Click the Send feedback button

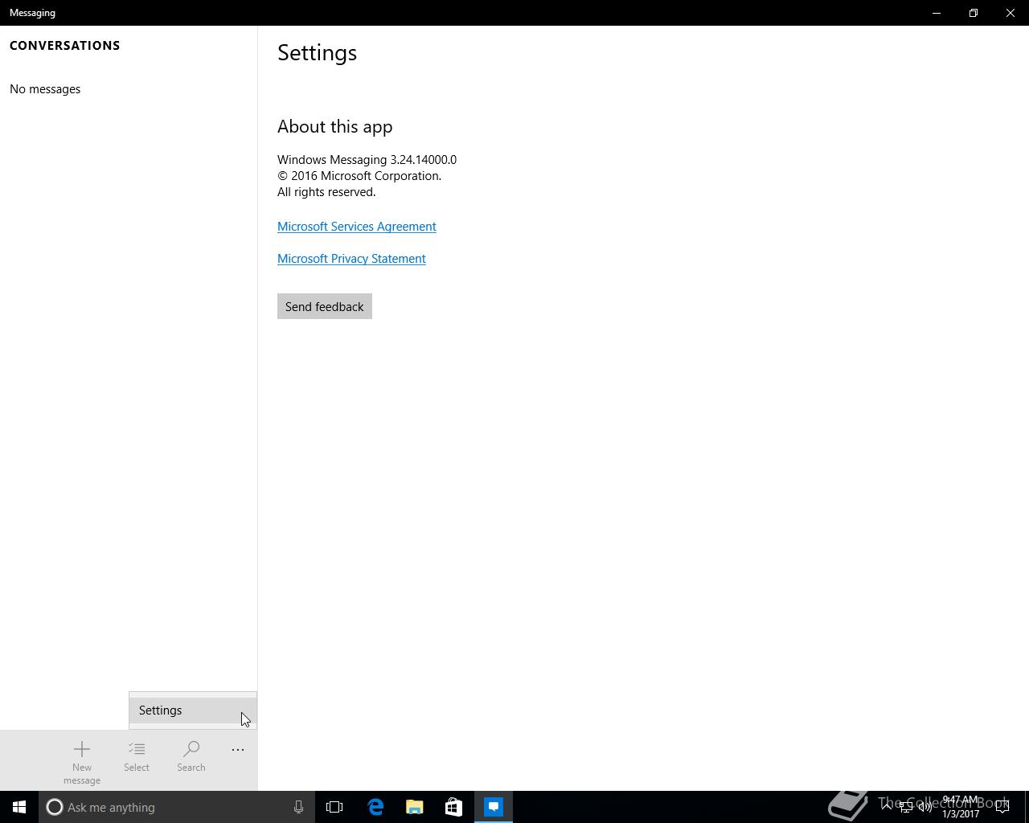click(325, 306)
